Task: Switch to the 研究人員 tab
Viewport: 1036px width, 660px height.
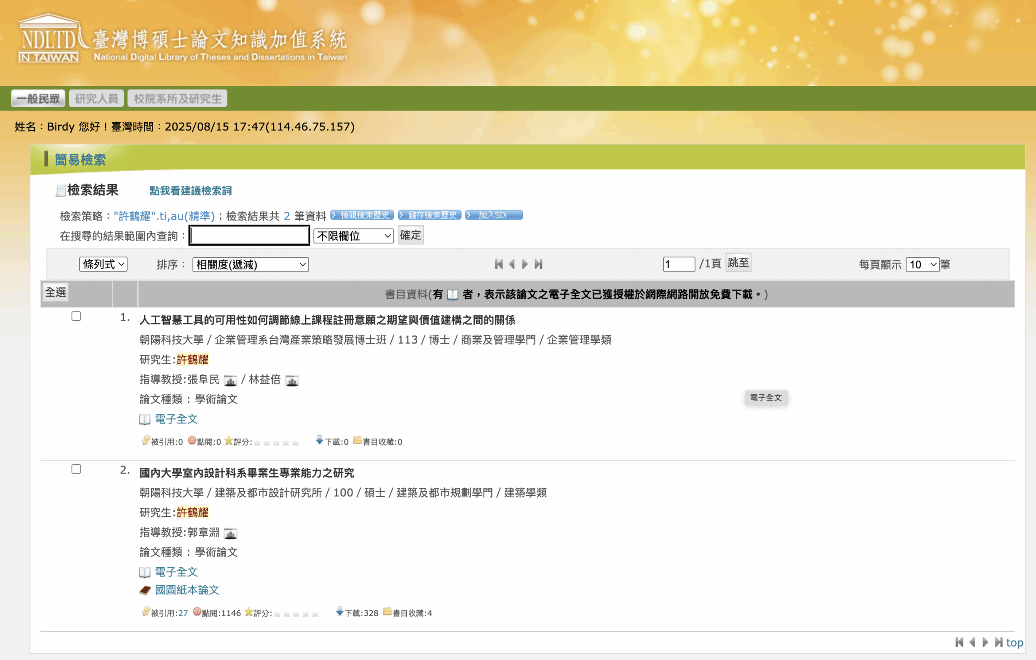Action: (x=96, y=98)
